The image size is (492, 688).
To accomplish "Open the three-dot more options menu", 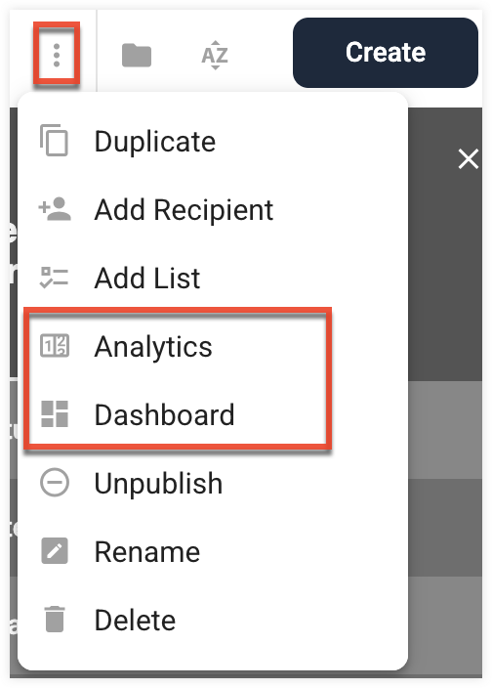I will point(57,55).
